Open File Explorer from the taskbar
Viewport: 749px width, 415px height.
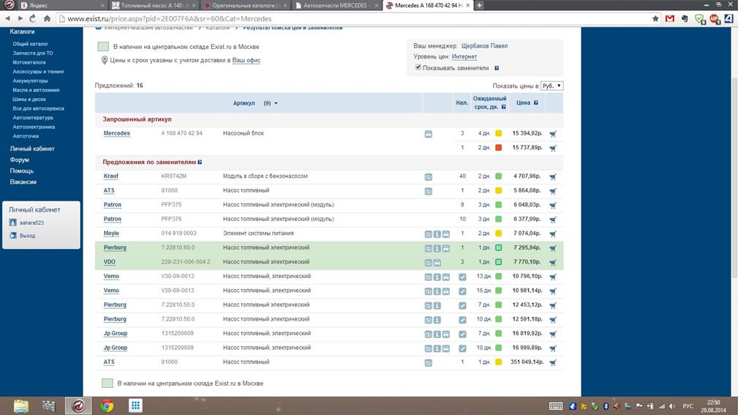pyautogui.click(x=21, y=406)
